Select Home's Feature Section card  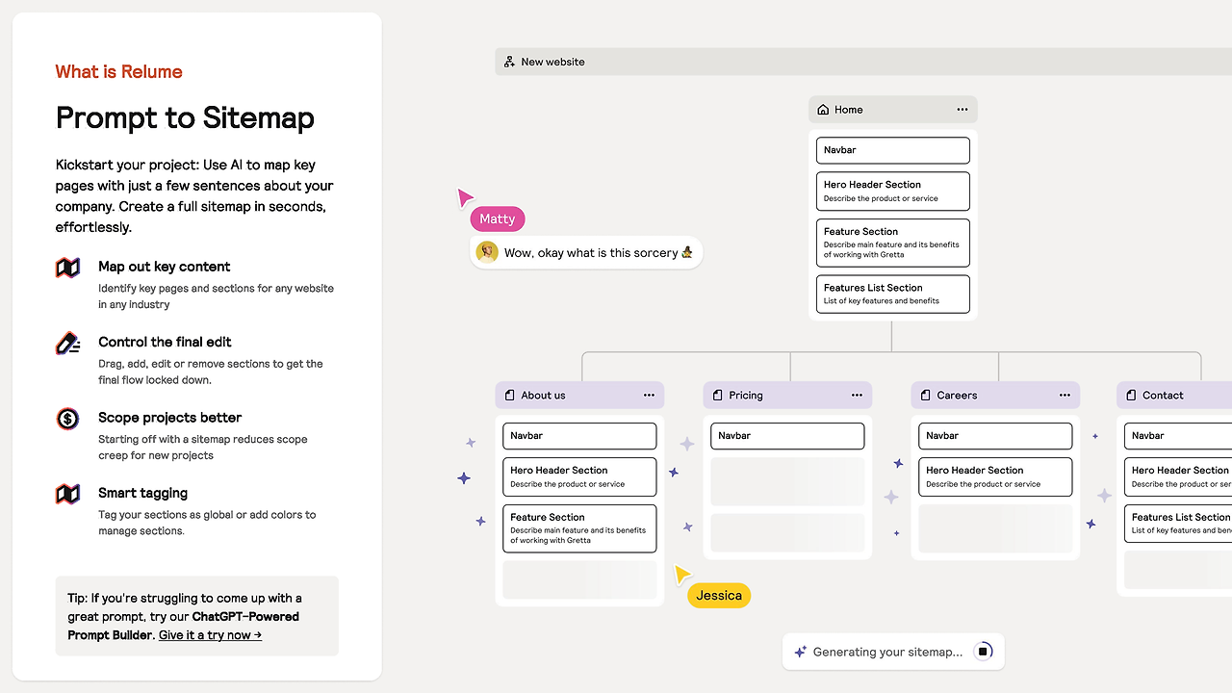[893, 243]
